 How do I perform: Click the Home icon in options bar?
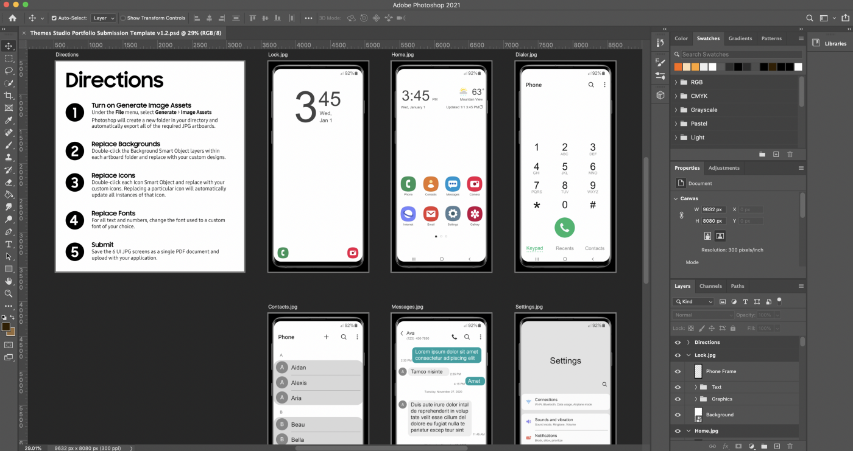pos(12,18)
